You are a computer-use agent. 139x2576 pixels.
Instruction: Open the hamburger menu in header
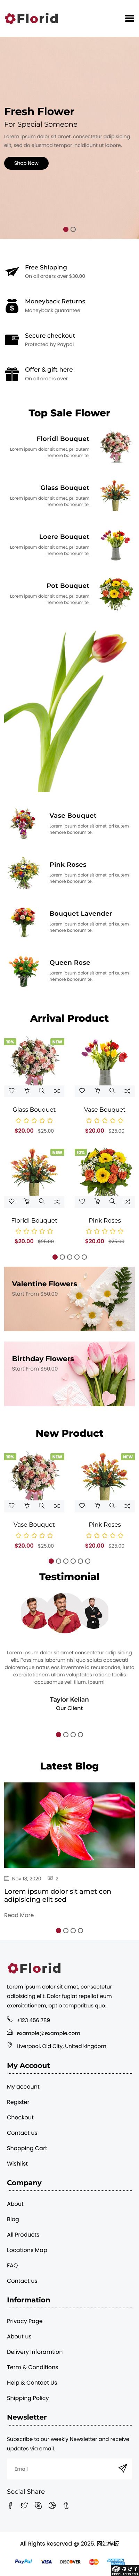pyautogui.click(x=129, y=18)
